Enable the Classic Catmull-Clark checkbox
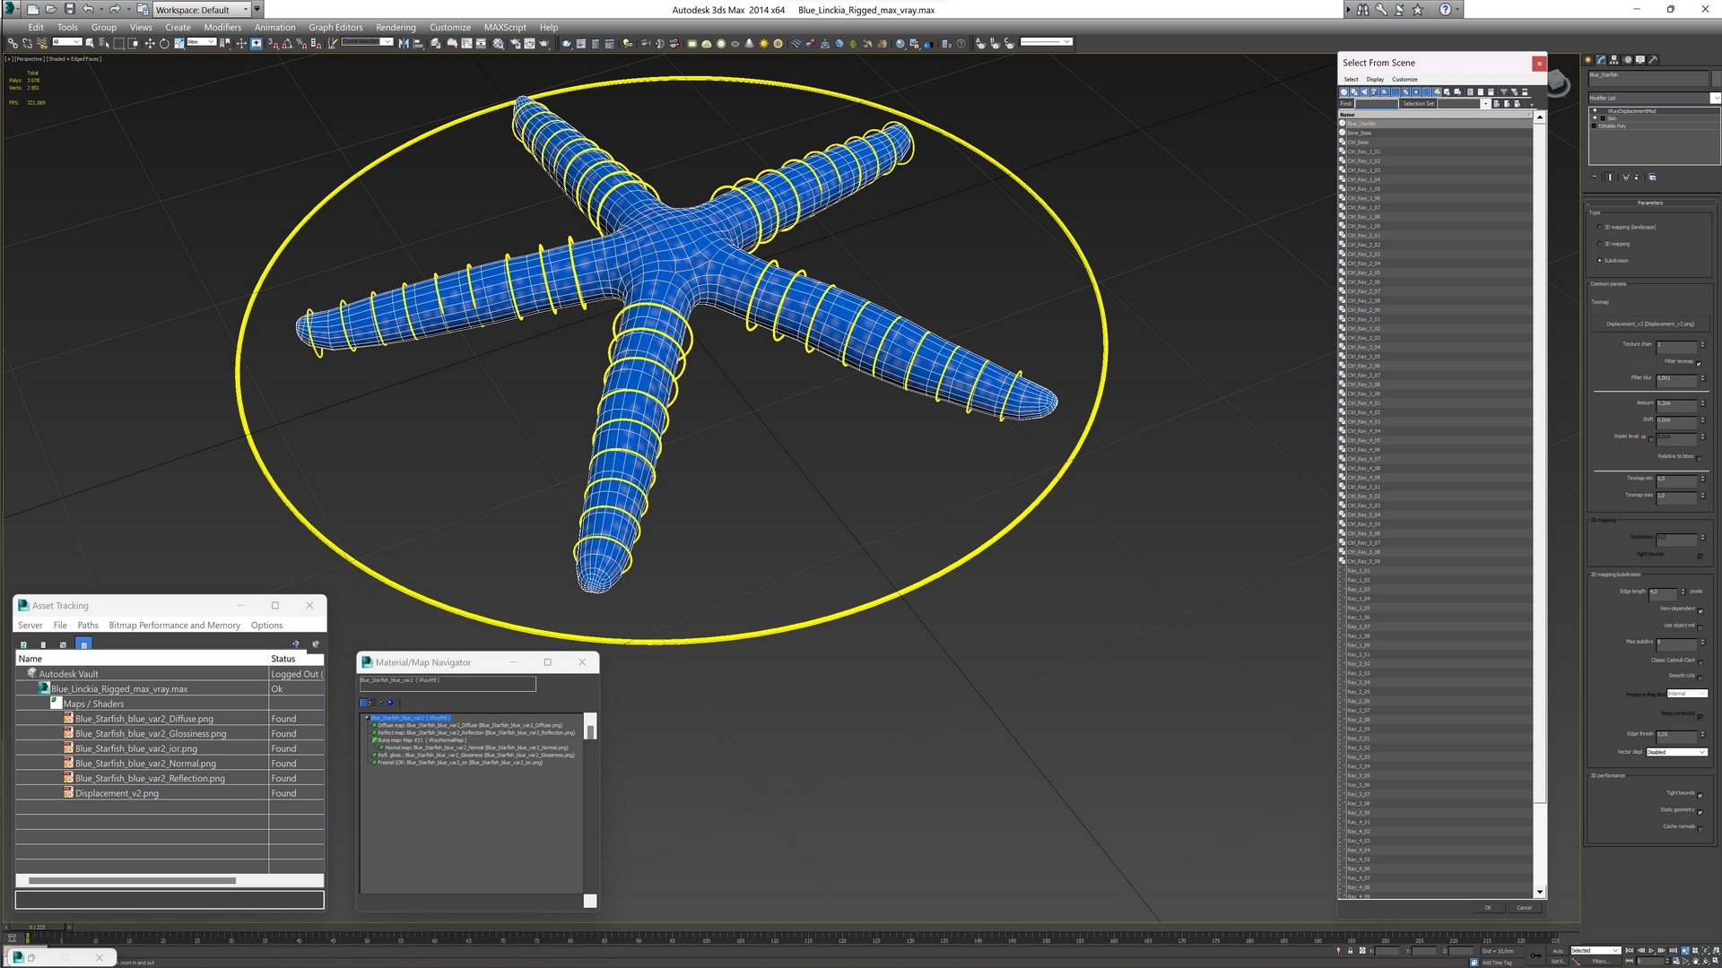This screenshot has width=1722, height=968. click(1700, 661)
